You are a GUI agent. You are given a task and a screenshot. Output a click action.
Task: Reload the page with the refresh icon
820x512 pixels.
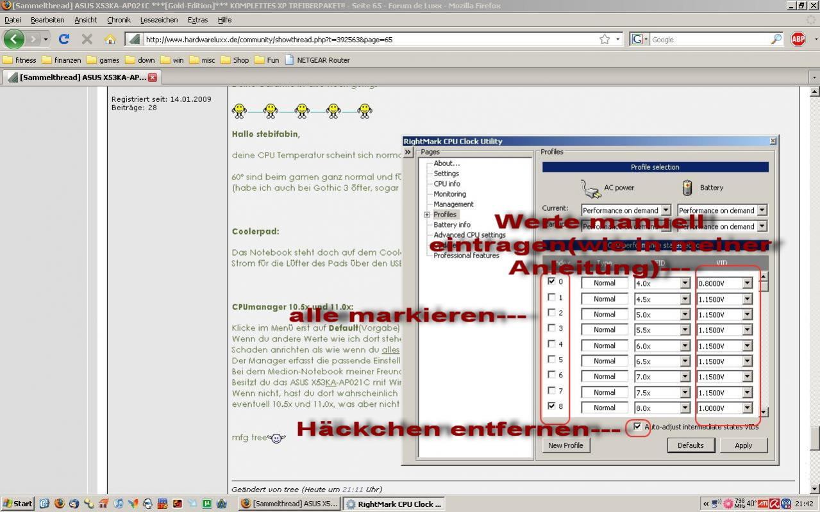tap(63, 39)
